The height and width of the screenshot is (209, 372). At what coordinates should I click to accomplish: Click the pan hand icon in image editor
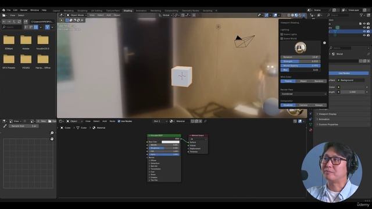click(52, 139)
